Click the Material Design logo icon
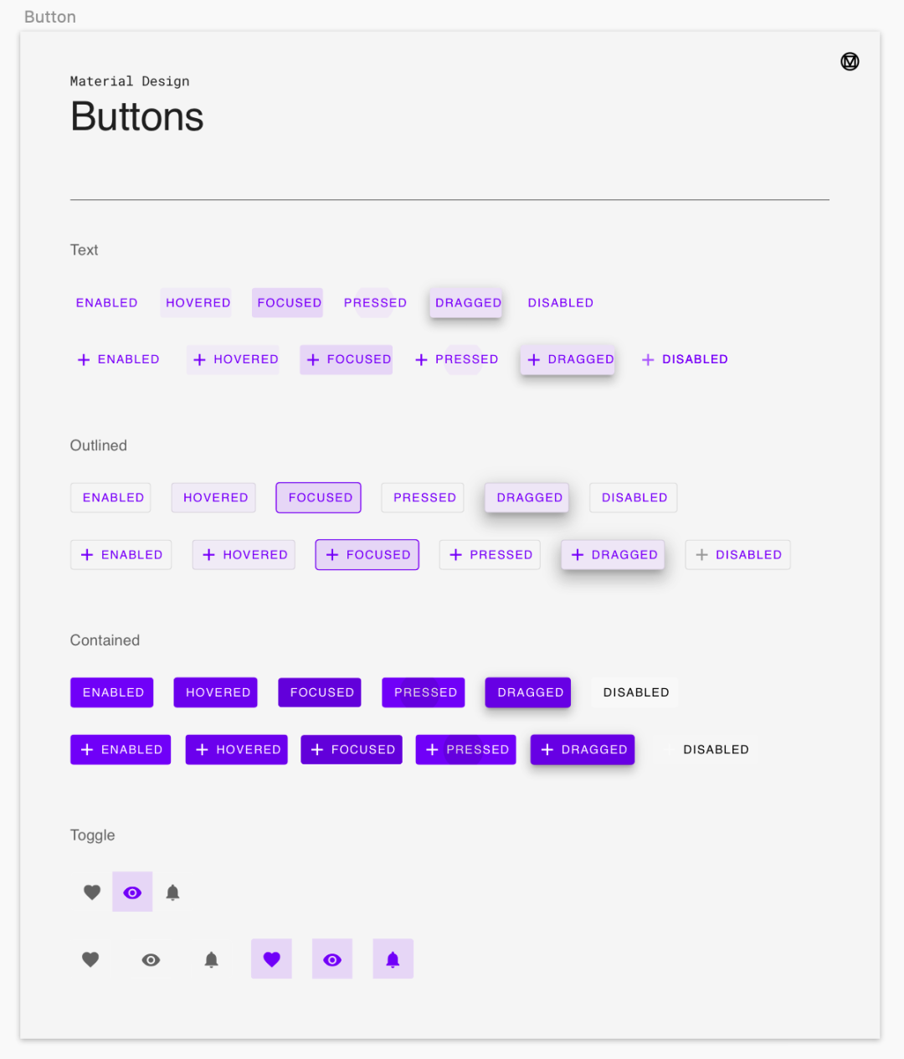 (x=850, y=61)
